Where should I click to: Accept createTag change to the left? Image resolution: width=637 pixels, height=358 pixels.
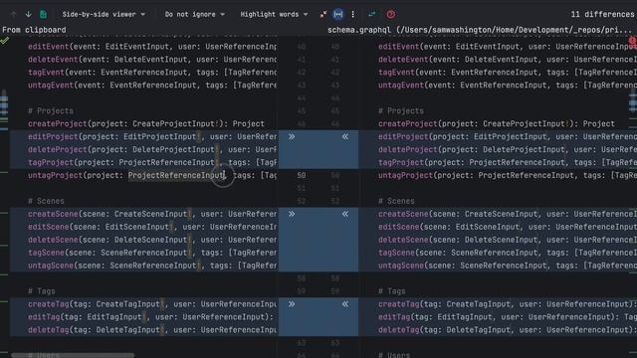click(345, 304)
